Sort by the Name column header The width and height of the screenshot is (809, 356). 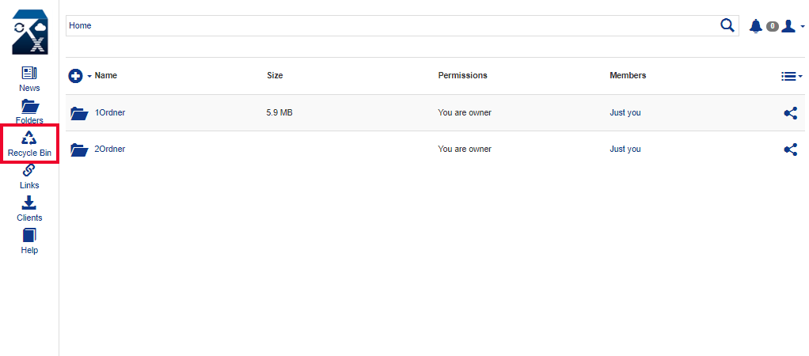(106, 75)
